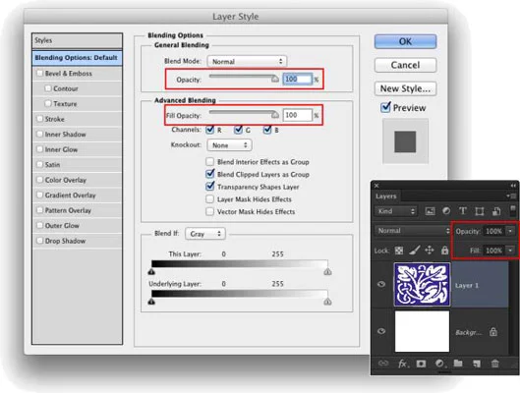
Task: Click the new group folder icon
Action: coord(458,364)
